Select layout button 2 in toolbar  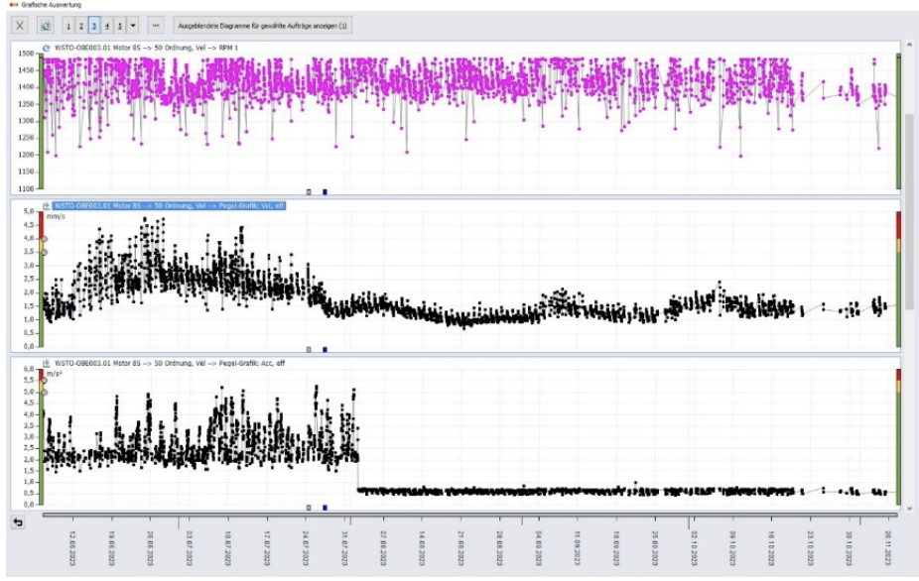pos(80,25)
